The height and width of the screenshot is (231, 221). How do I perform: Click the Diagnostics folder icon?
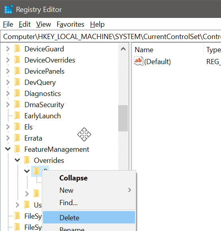pos(18,94)
